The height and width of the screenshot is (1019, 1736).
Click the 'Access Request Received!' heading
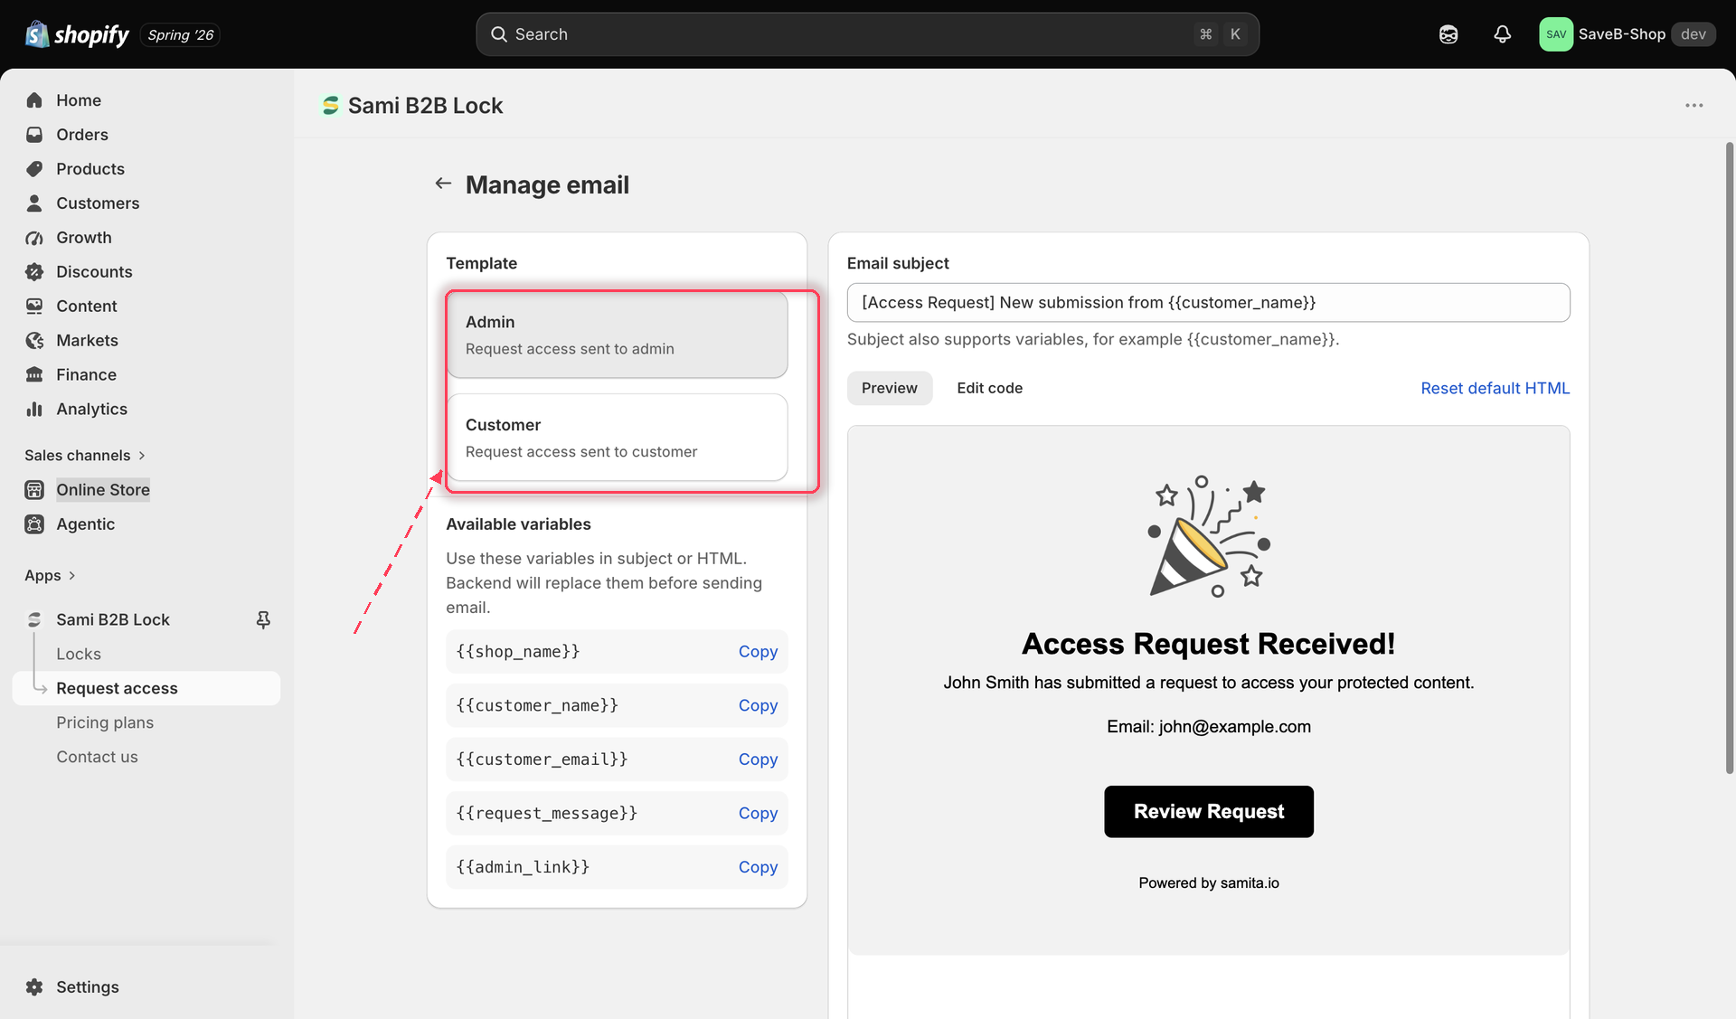(1209, 644)
